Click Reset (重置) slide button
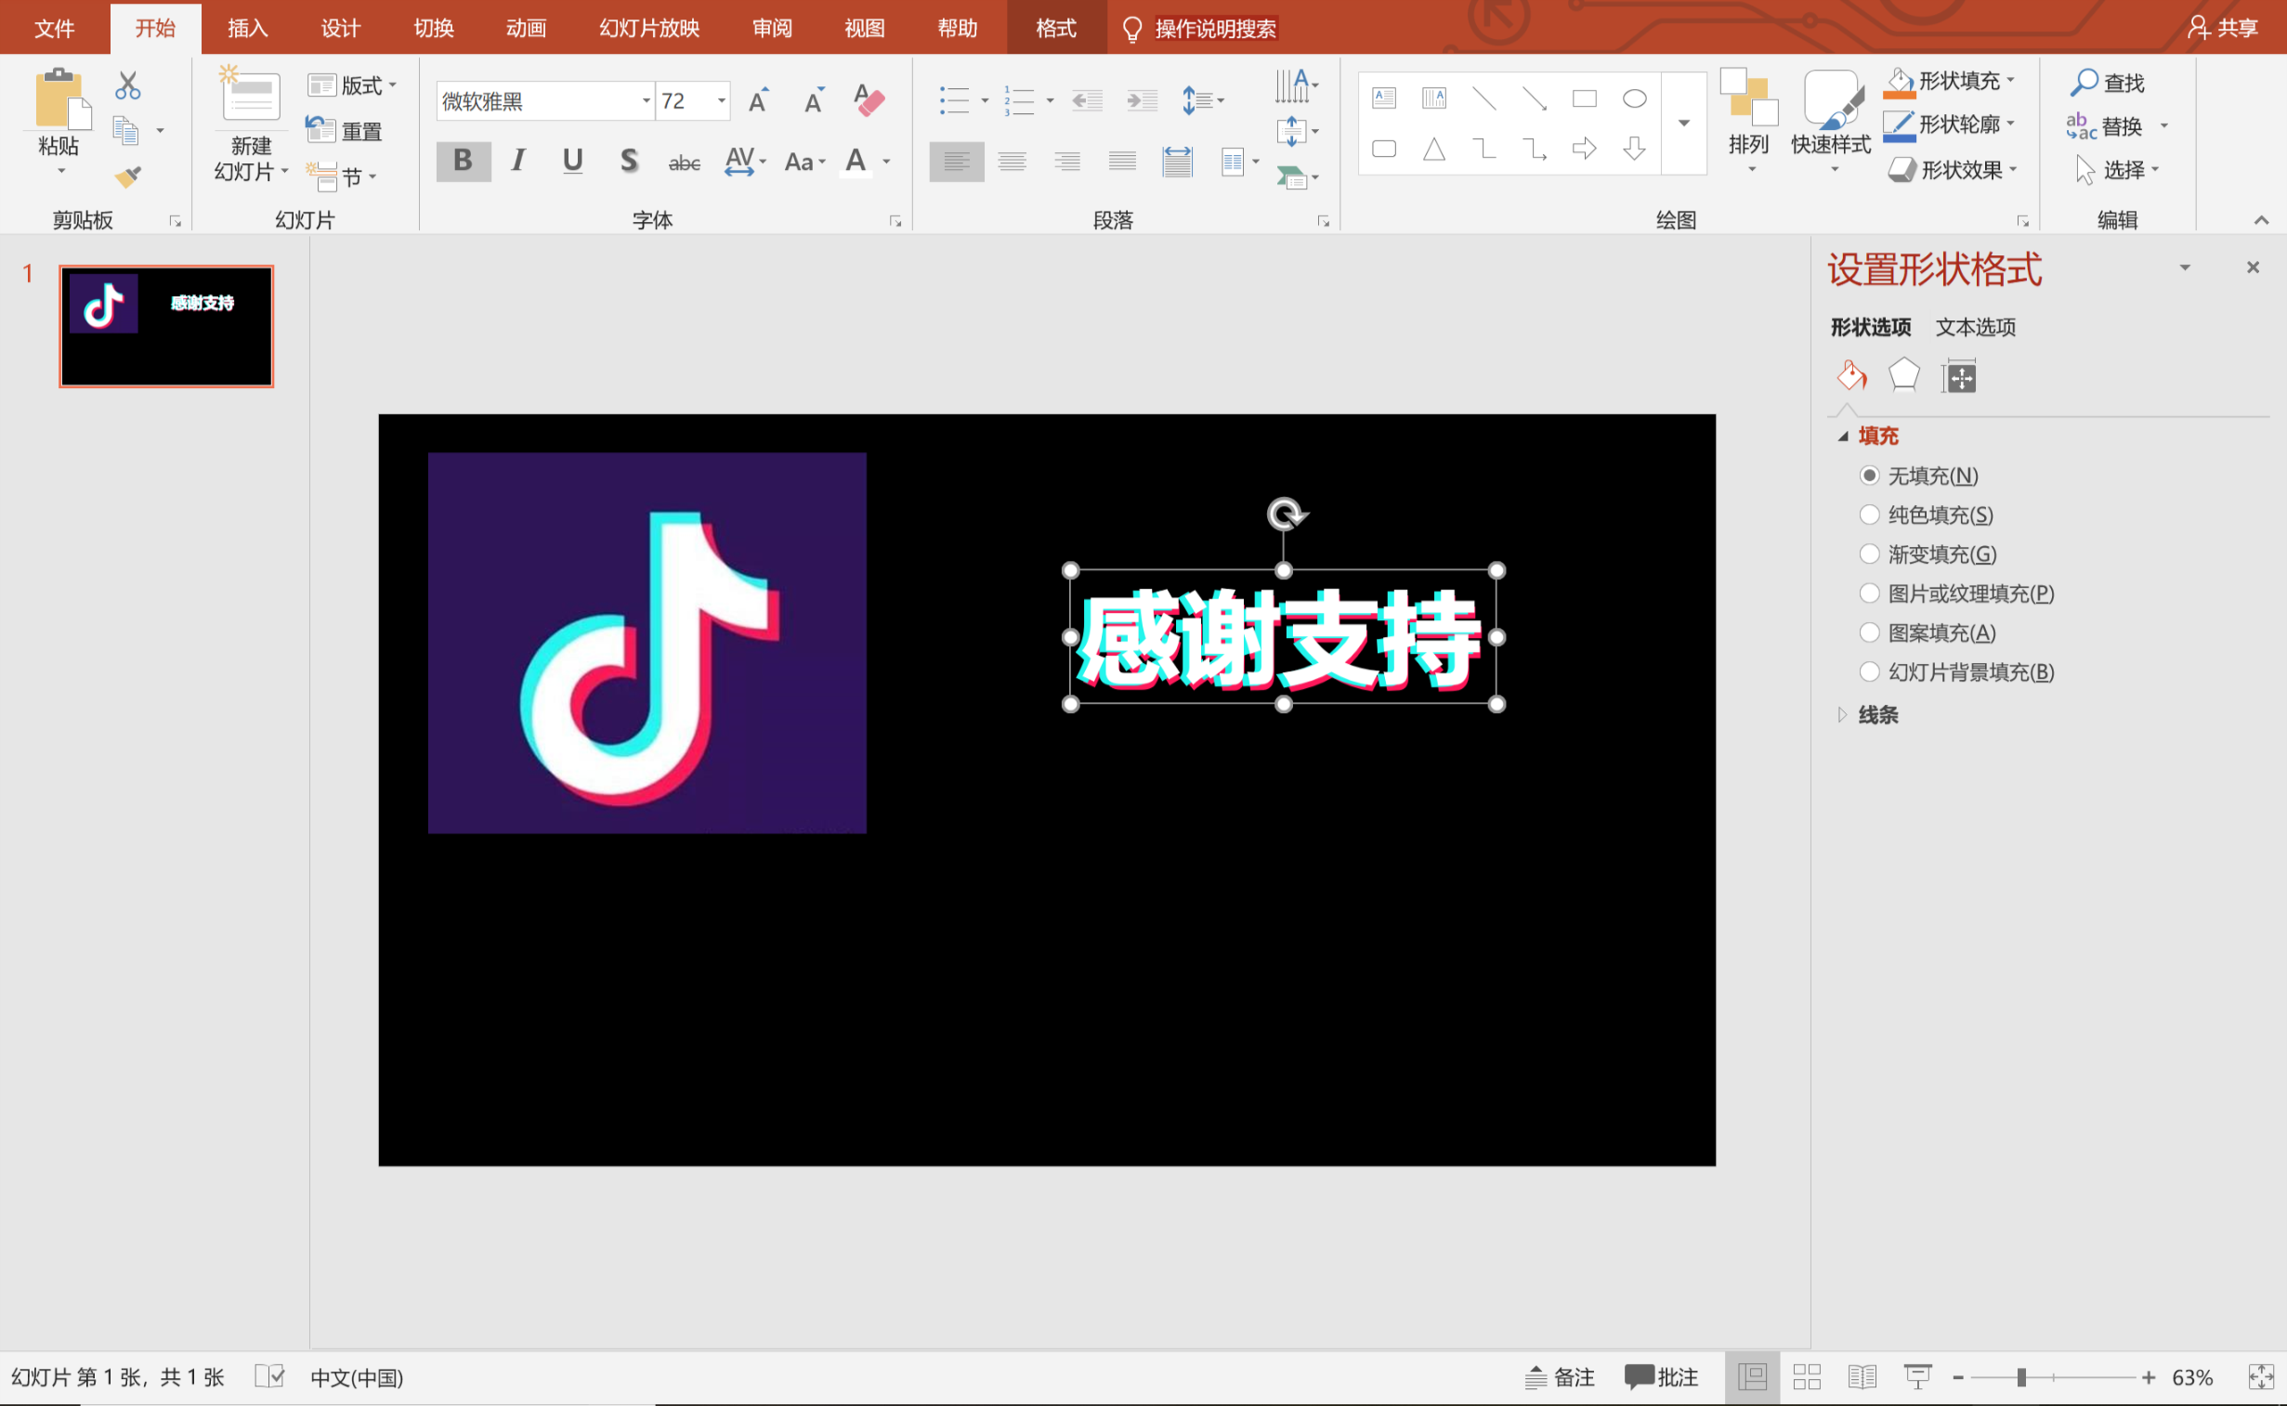Image resolution: width=2287 pixels, height=1406 pixels. coord(344,131)
